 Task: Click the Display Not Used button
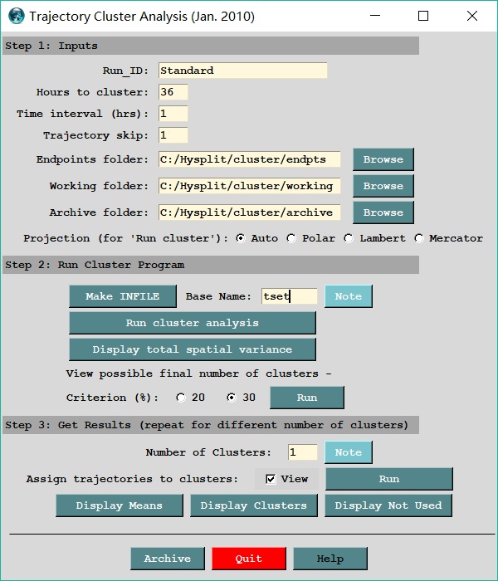388,505
